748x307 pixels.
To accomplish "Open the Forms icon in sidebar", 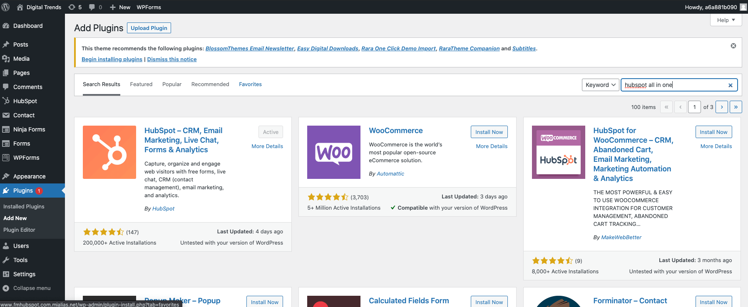I will click(x=6, y=144).
